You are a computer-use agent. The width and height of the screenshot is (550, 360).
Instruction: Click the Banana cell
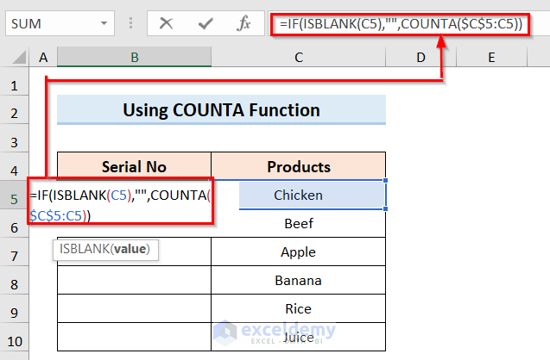[298, 281]
